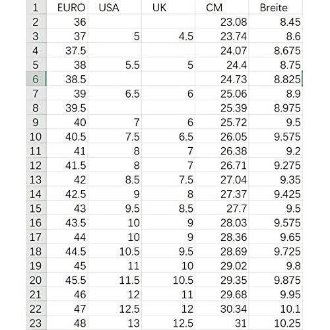Click the UK column header cell
The width and height of the screenshot is (330, 330).
coord(168,7)
